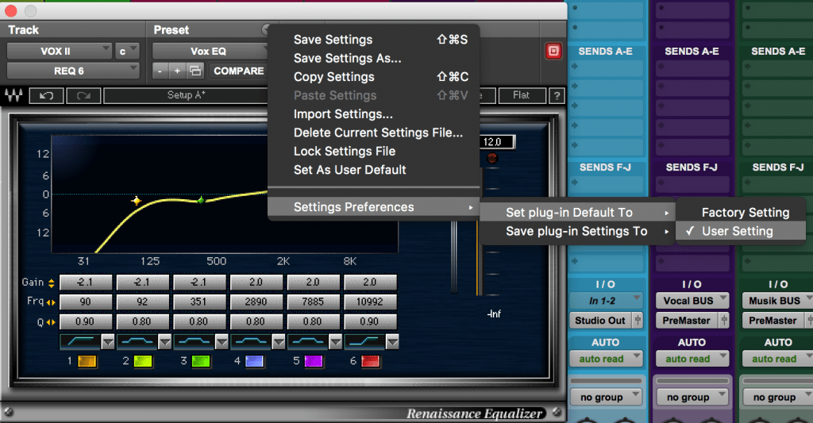Image resolution: width=813 pixels, height=423 pixels.
Task: Toggle band 2 yellow-green on/off swatch
Action: pos(143,361)
